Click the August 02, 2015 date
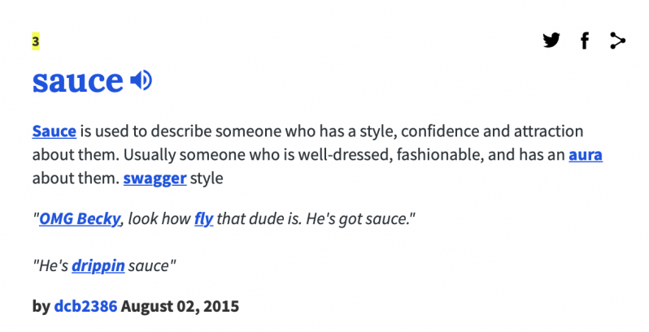Image resolution: width=649 pixels, height=332 pixels. 180,306
